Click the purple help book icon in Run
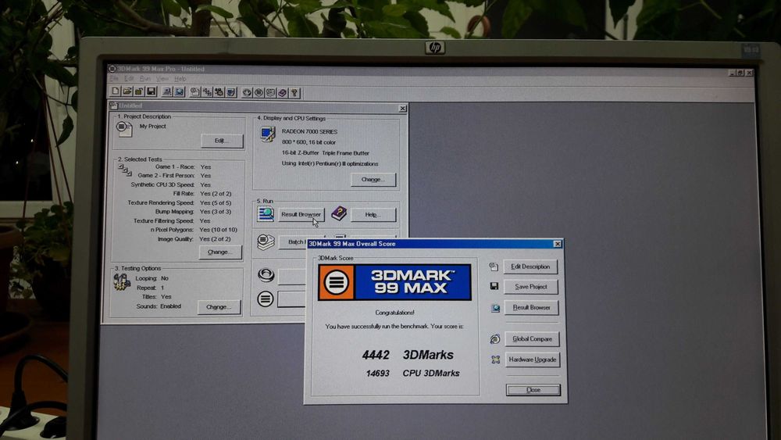Image resolution: width=781 pixels, height=440 pixels. [339, 213]
